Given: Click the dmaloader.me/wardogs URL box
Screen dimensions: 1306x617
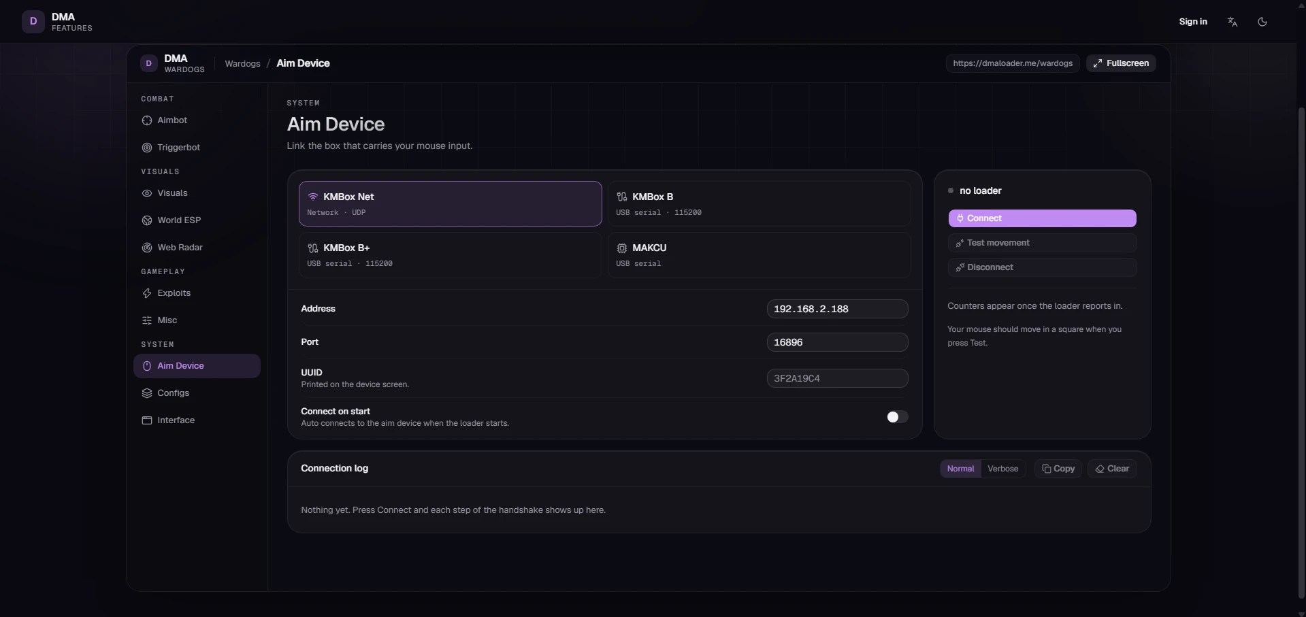Looking at the screenshot, I should 1013,63.
